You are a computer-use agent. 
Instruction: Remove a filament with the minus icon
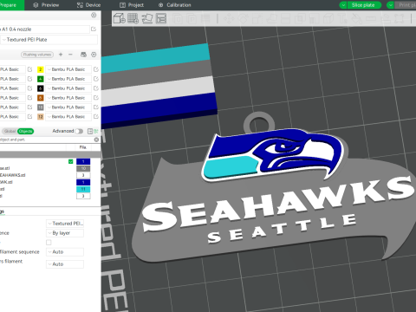[70, 55]
